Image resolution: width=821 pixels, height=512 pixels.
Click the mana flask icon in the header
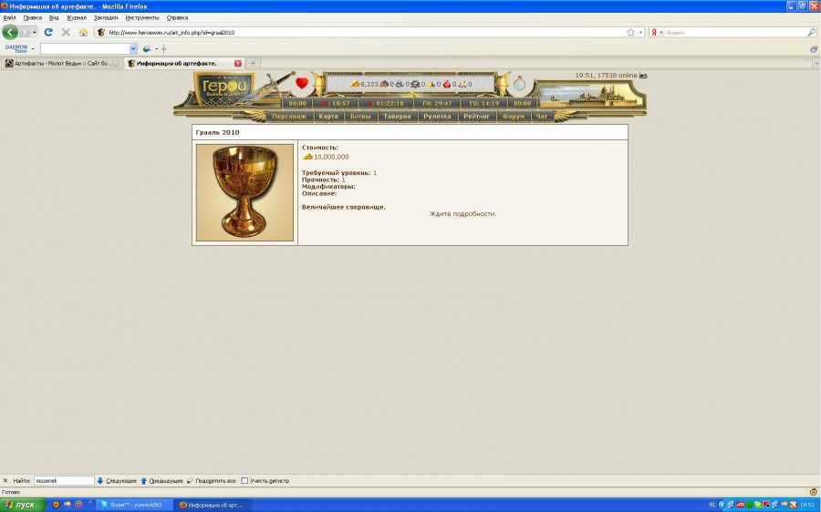click(x=519, y=83)
